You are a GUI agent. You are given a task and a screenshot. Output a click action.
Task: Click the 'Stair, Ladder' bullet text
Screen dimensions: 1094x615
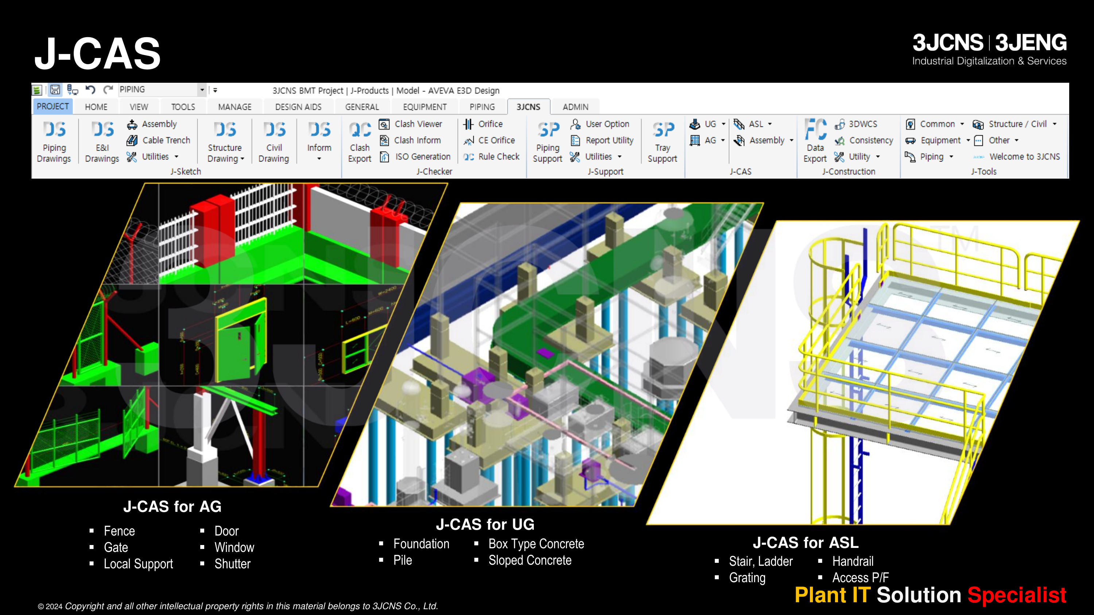tap(761, 561)
